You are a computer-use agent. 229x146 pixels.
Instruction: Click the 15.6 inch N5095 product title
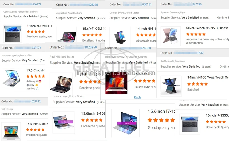tap(37, 124)
